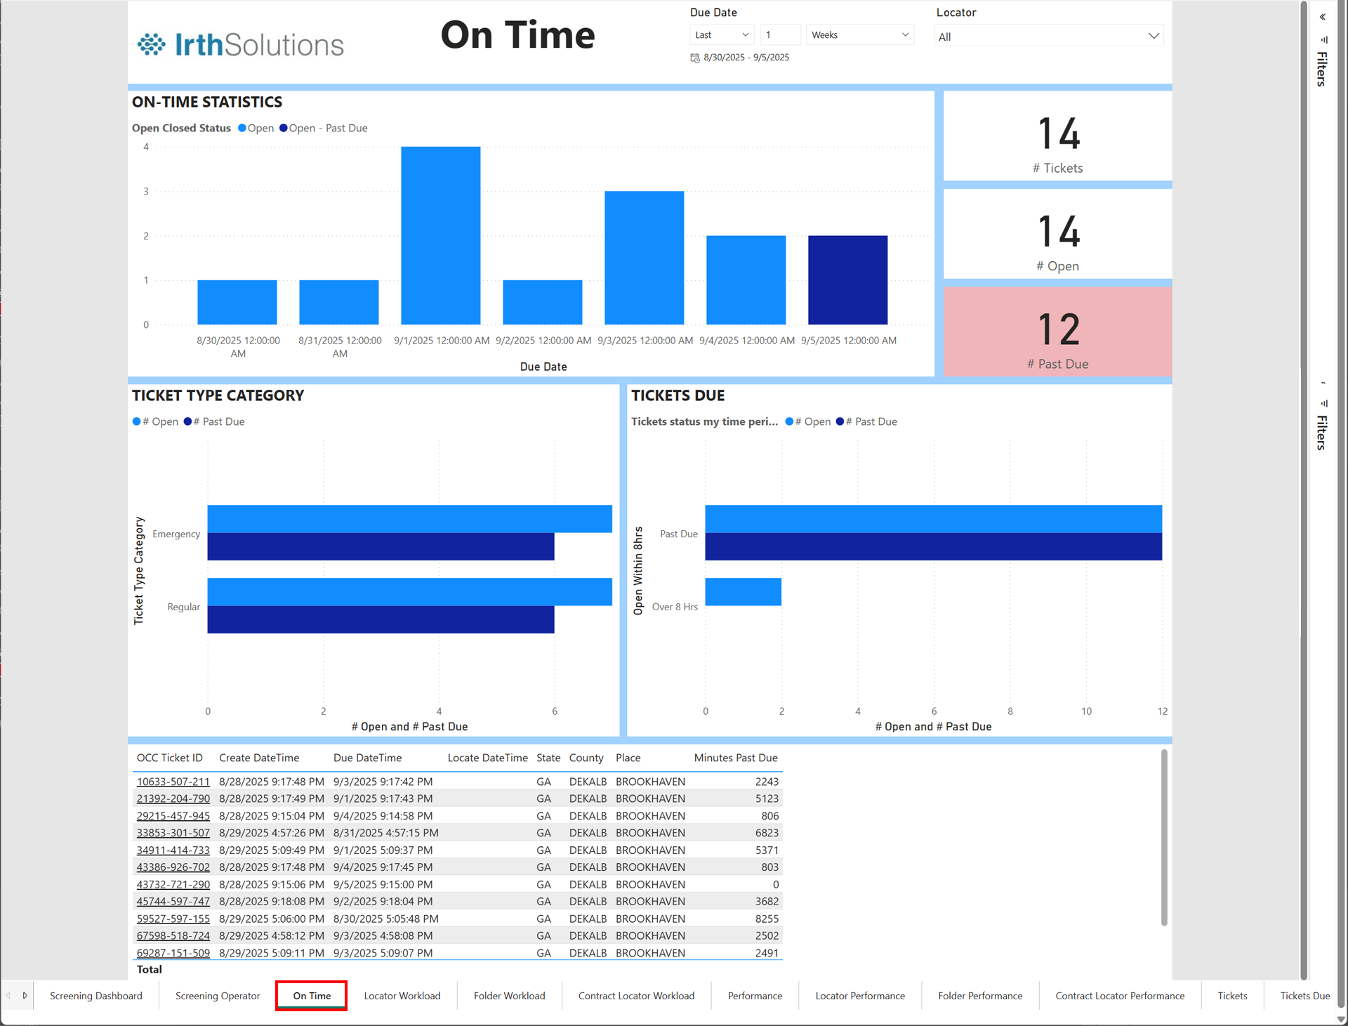Switch to the Locator Workload tab
Screen dimensions: 1348x1026
coord(402,996)
